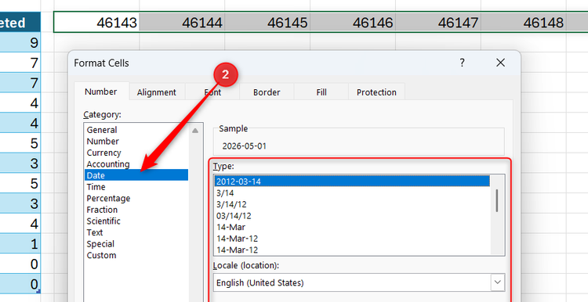Pick date type 03/14/12

(352, 216)
